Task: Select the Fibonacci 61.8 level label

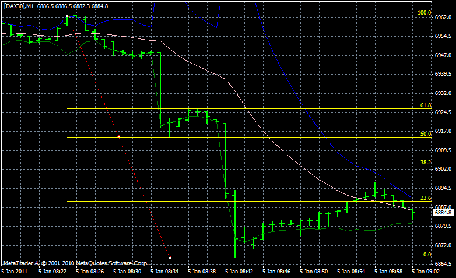Action: point(426,105)
